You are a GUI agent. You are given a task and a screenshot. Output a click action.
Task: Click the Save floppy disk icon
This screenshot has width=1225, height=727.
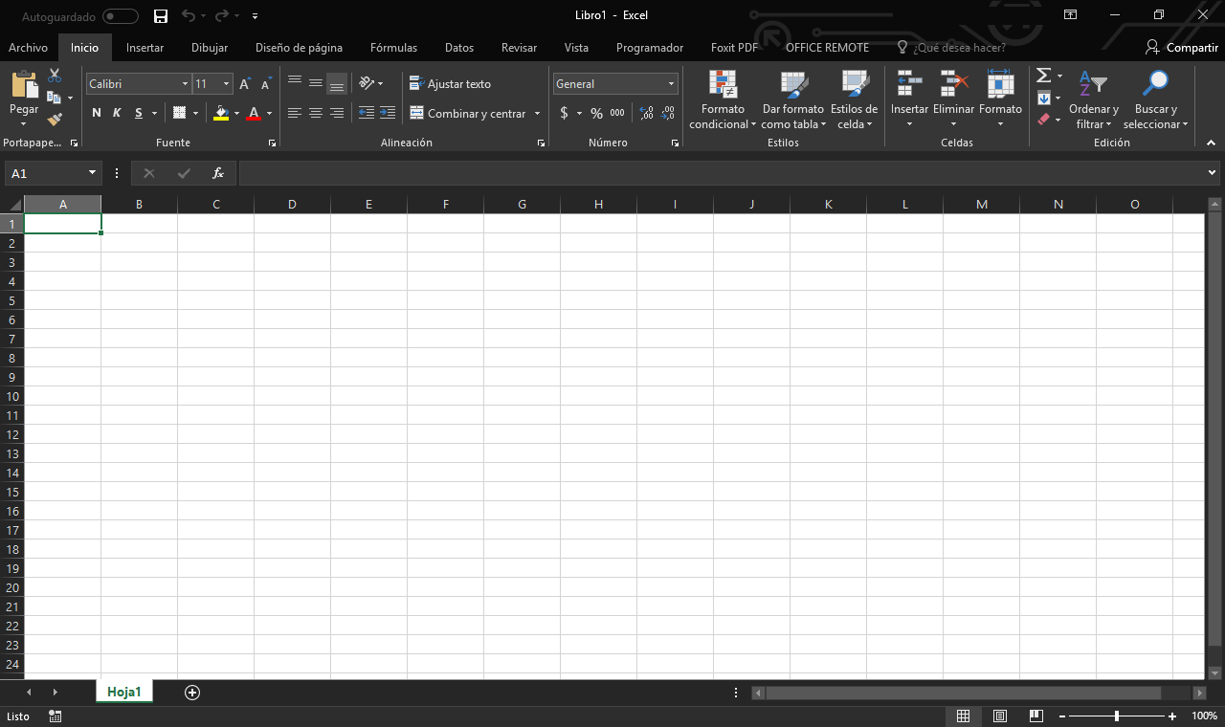coord(161,16)
